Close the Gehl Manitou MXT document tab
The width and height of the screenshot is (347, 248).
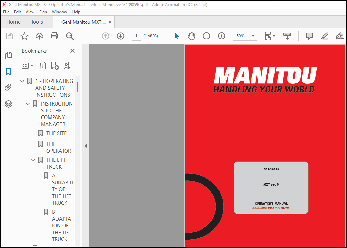(x=110, y=22)
